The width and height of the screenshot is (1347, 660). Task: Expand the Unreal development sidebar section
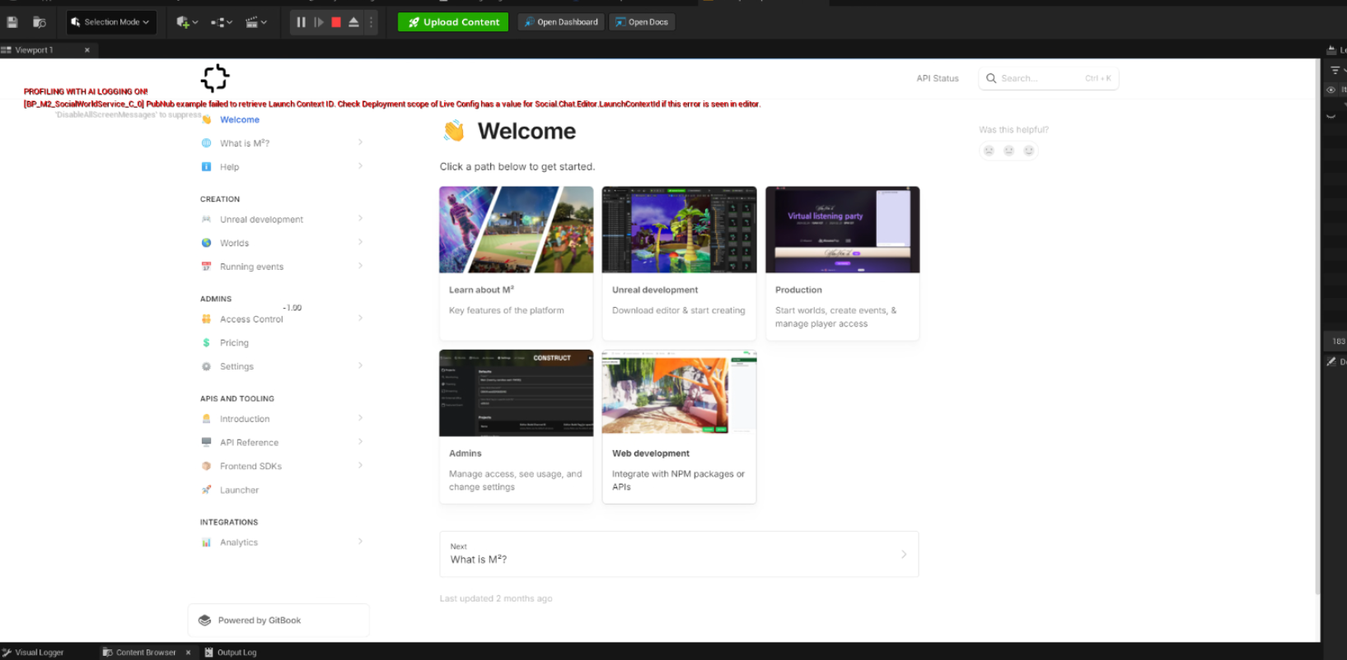[360, 219]
